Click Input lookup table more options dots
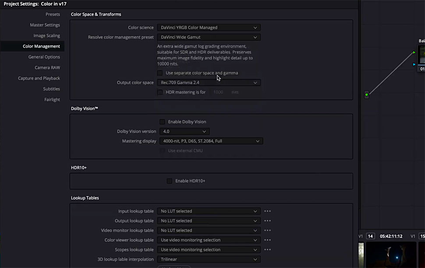This screenshot has height=268, width=425. coord(268,211)
